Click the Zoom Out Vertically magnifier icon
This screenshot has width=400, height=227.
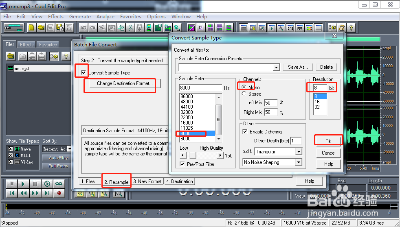pos(119,194)
